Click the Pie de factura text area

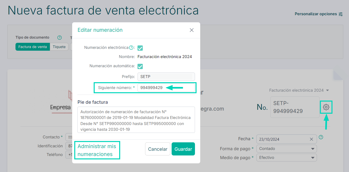pos(136,120)
